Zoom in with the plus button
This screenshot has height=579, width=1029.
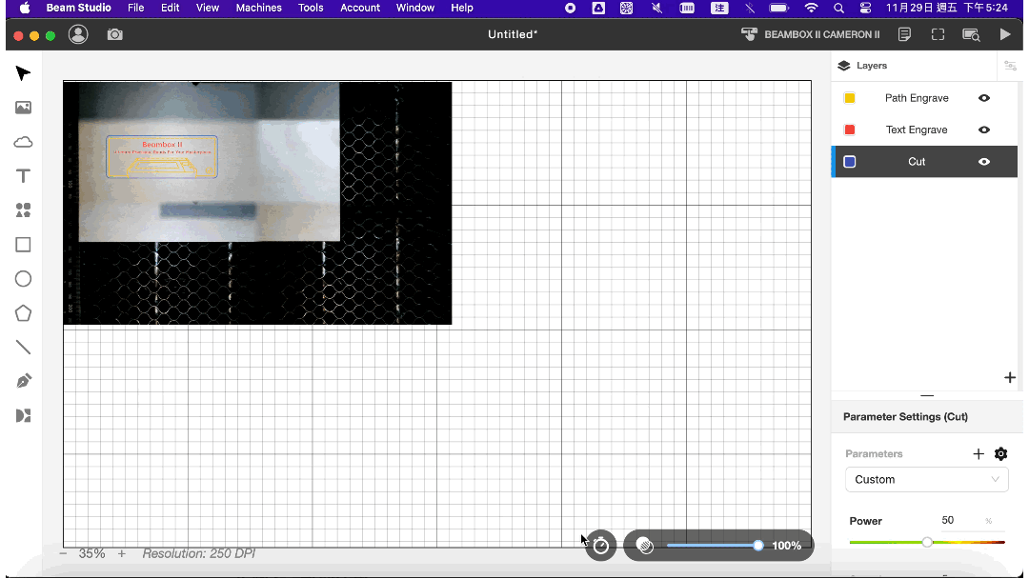(121, 553)
